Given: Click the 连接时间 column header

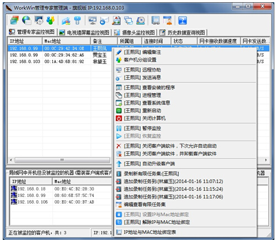Looking at the screenshot, I should point(156,41).
